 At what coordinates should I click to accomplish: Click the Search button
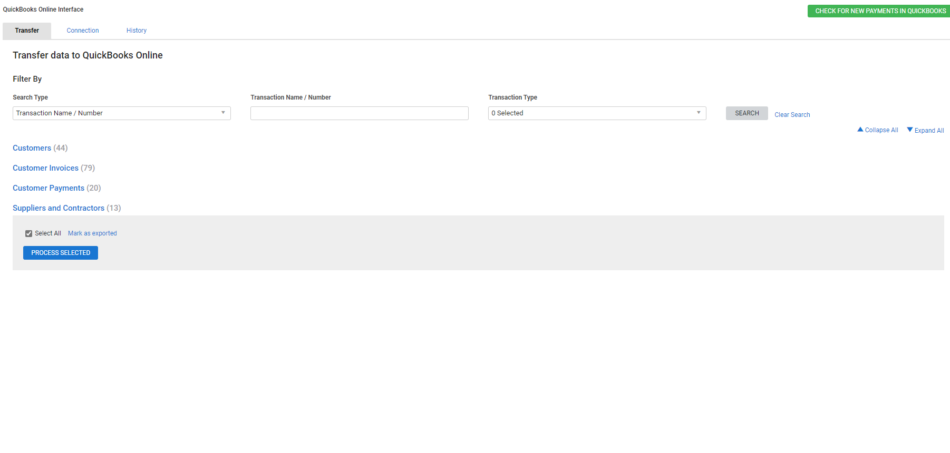point(747,113)
